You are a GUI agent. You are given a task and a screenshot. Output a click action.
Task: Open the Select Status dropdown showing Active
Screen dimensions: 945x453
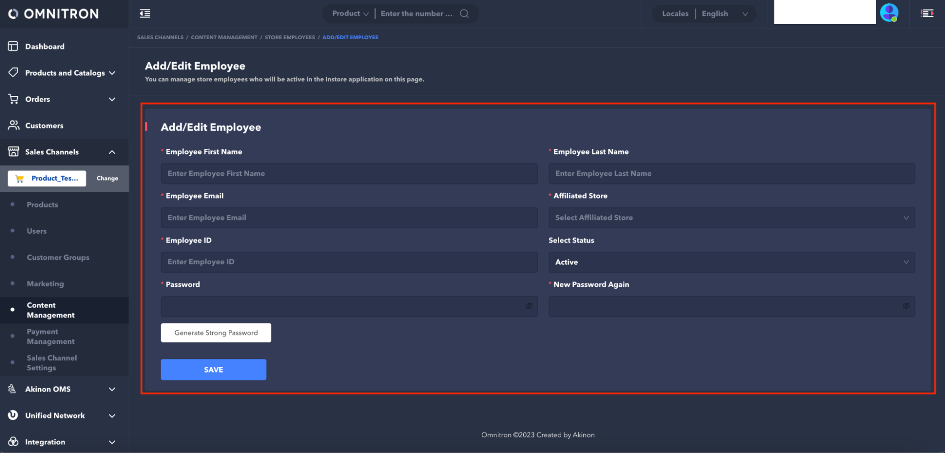(x=731, y=262)
